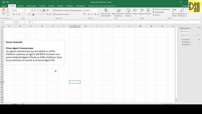
Task: Open the Feuil1 sheet tab
Action: point(15,104)
